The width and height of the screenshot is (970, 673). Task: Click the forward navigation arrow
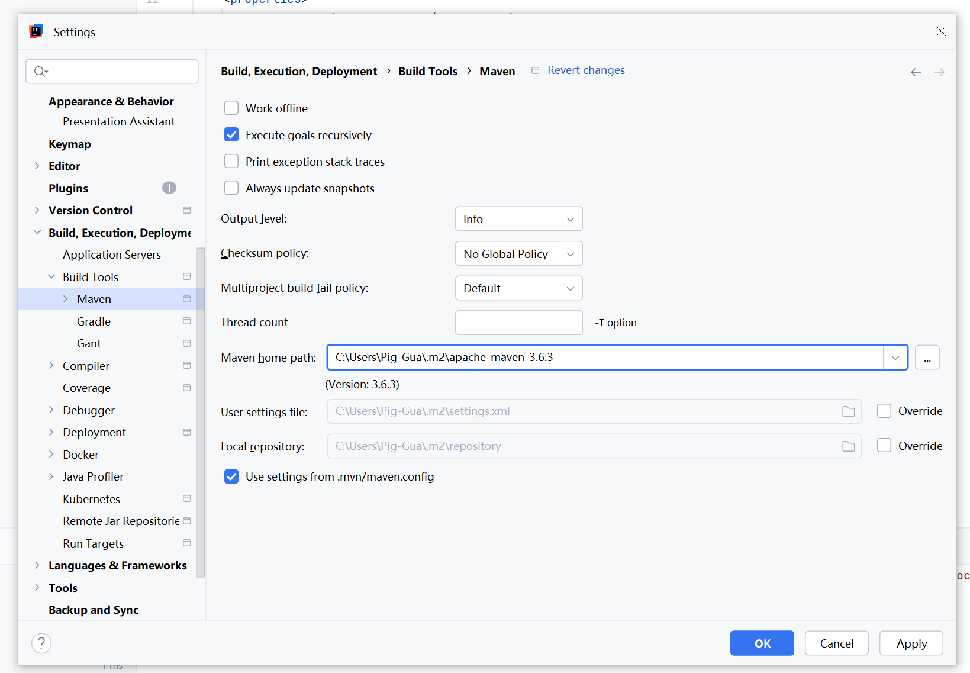pos(939,72)
